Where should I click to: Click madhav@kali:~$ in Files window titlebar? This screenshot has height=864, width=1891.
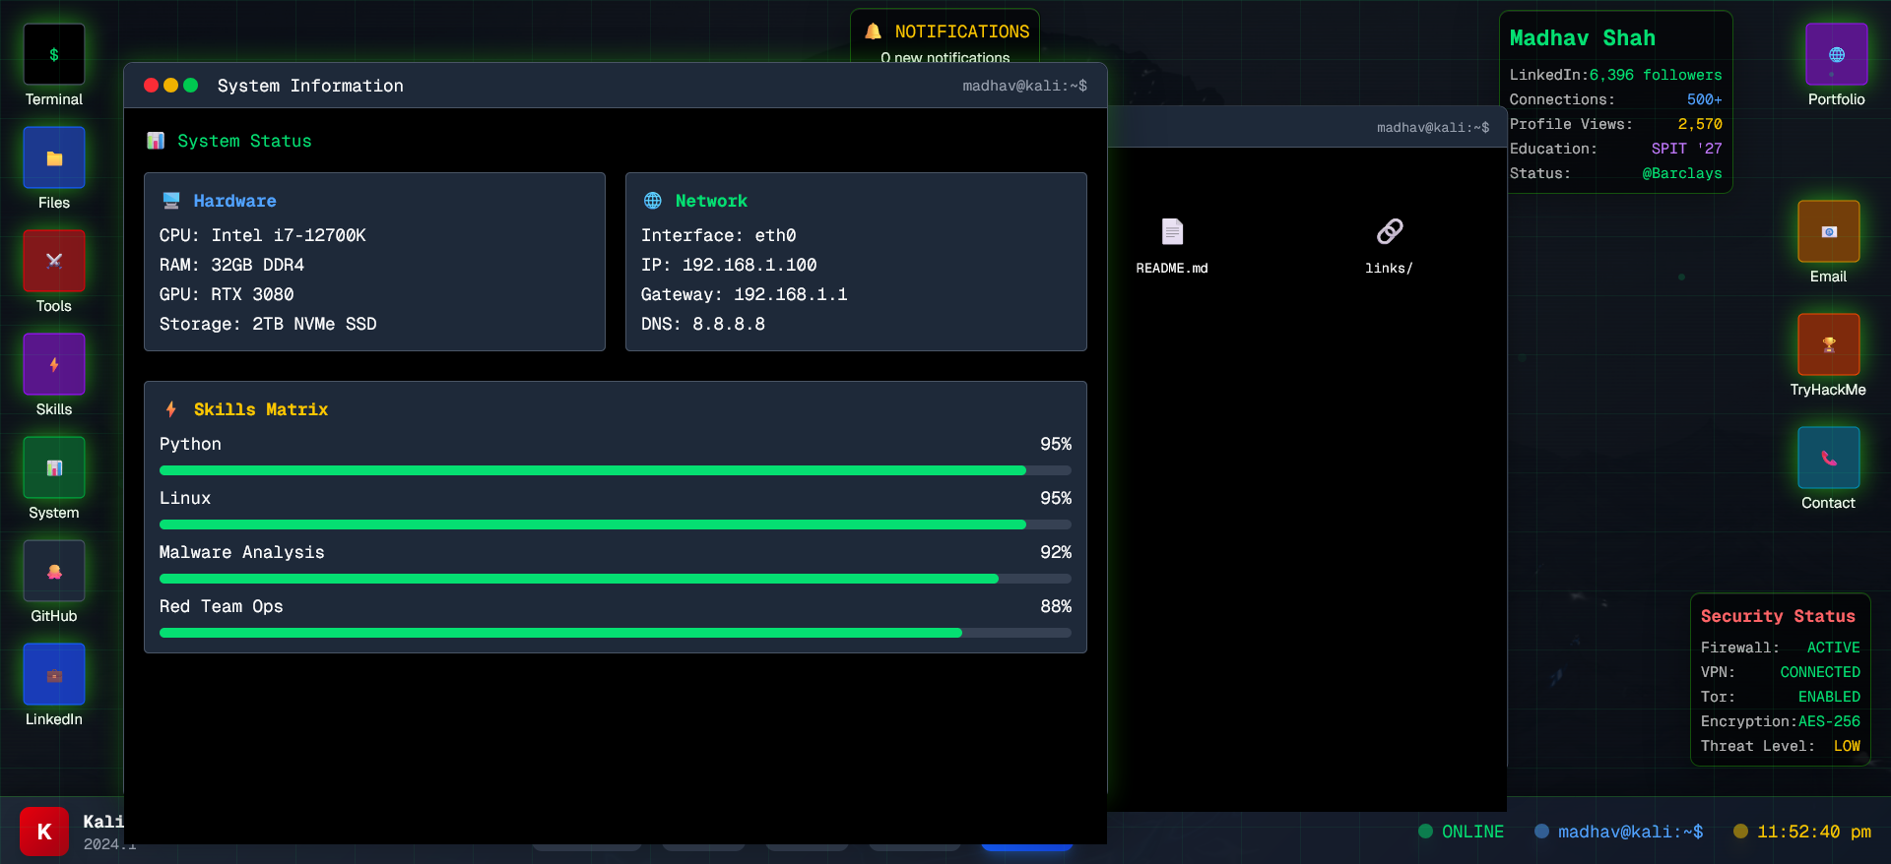[x=1433, y=127]
